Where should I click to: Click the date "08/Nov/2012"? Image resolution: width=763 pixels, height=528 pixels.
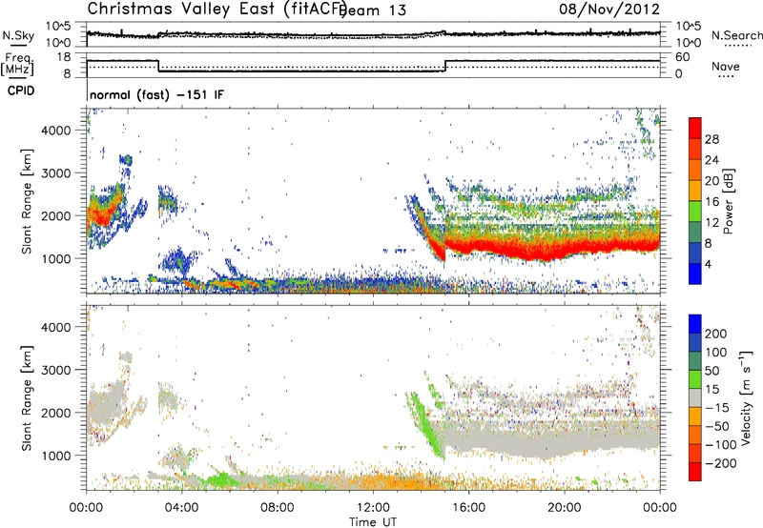pos(609,9)
